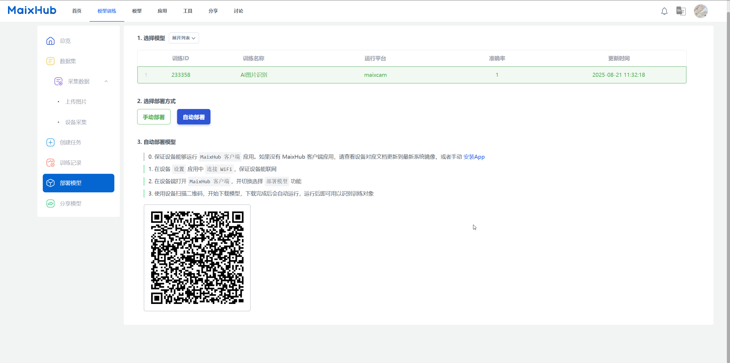Expand the 展开列表 model dropdown
This screenshot has width=730, height=363.
(184, 38)
